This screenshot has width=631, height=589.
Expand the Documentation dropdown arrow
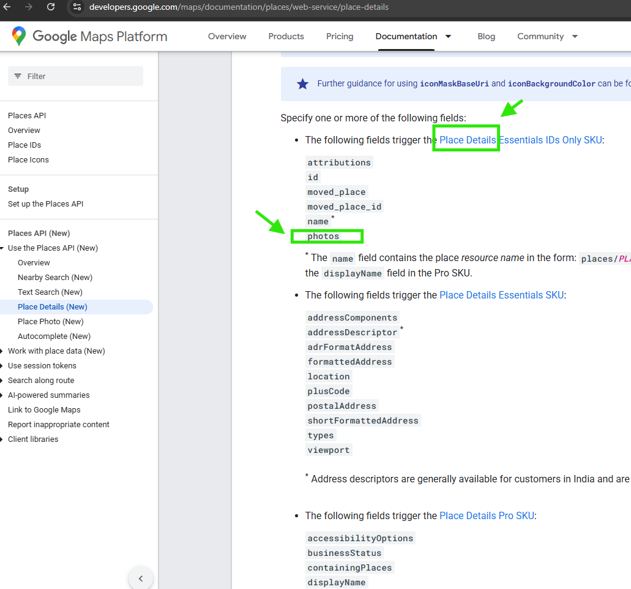pyautogui.click(x=448, y=37)
